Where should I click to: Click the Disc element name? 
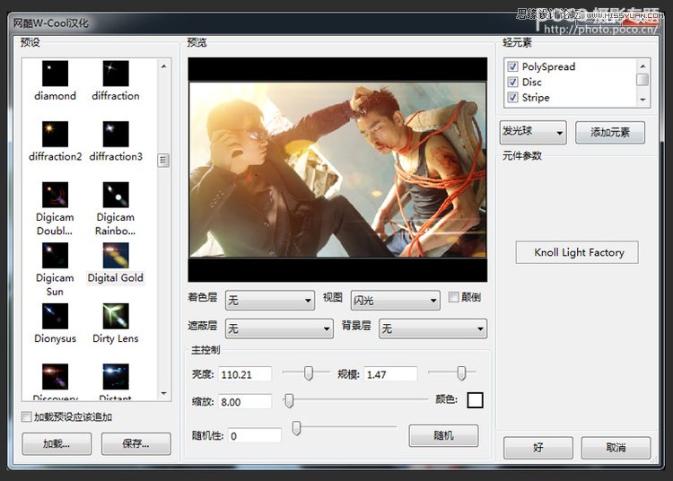[531, 82]
